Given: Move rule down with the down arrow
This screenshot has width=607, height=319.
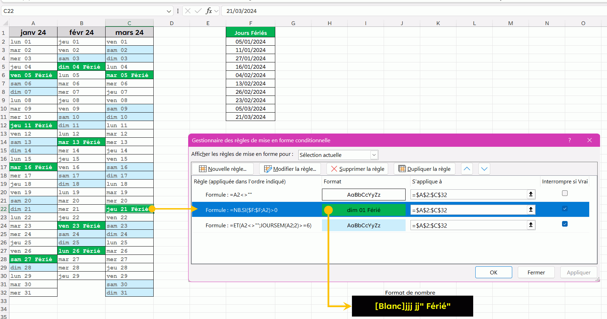Looking at the screenshot, I should point(484,169).
